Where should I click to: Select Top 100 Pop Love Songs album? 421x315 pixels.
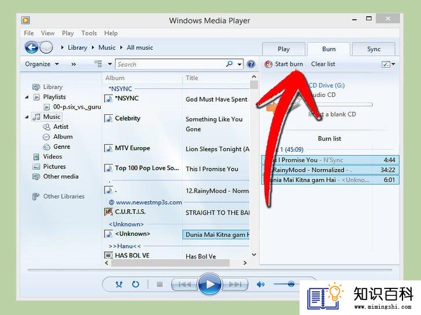coord(147,168)
